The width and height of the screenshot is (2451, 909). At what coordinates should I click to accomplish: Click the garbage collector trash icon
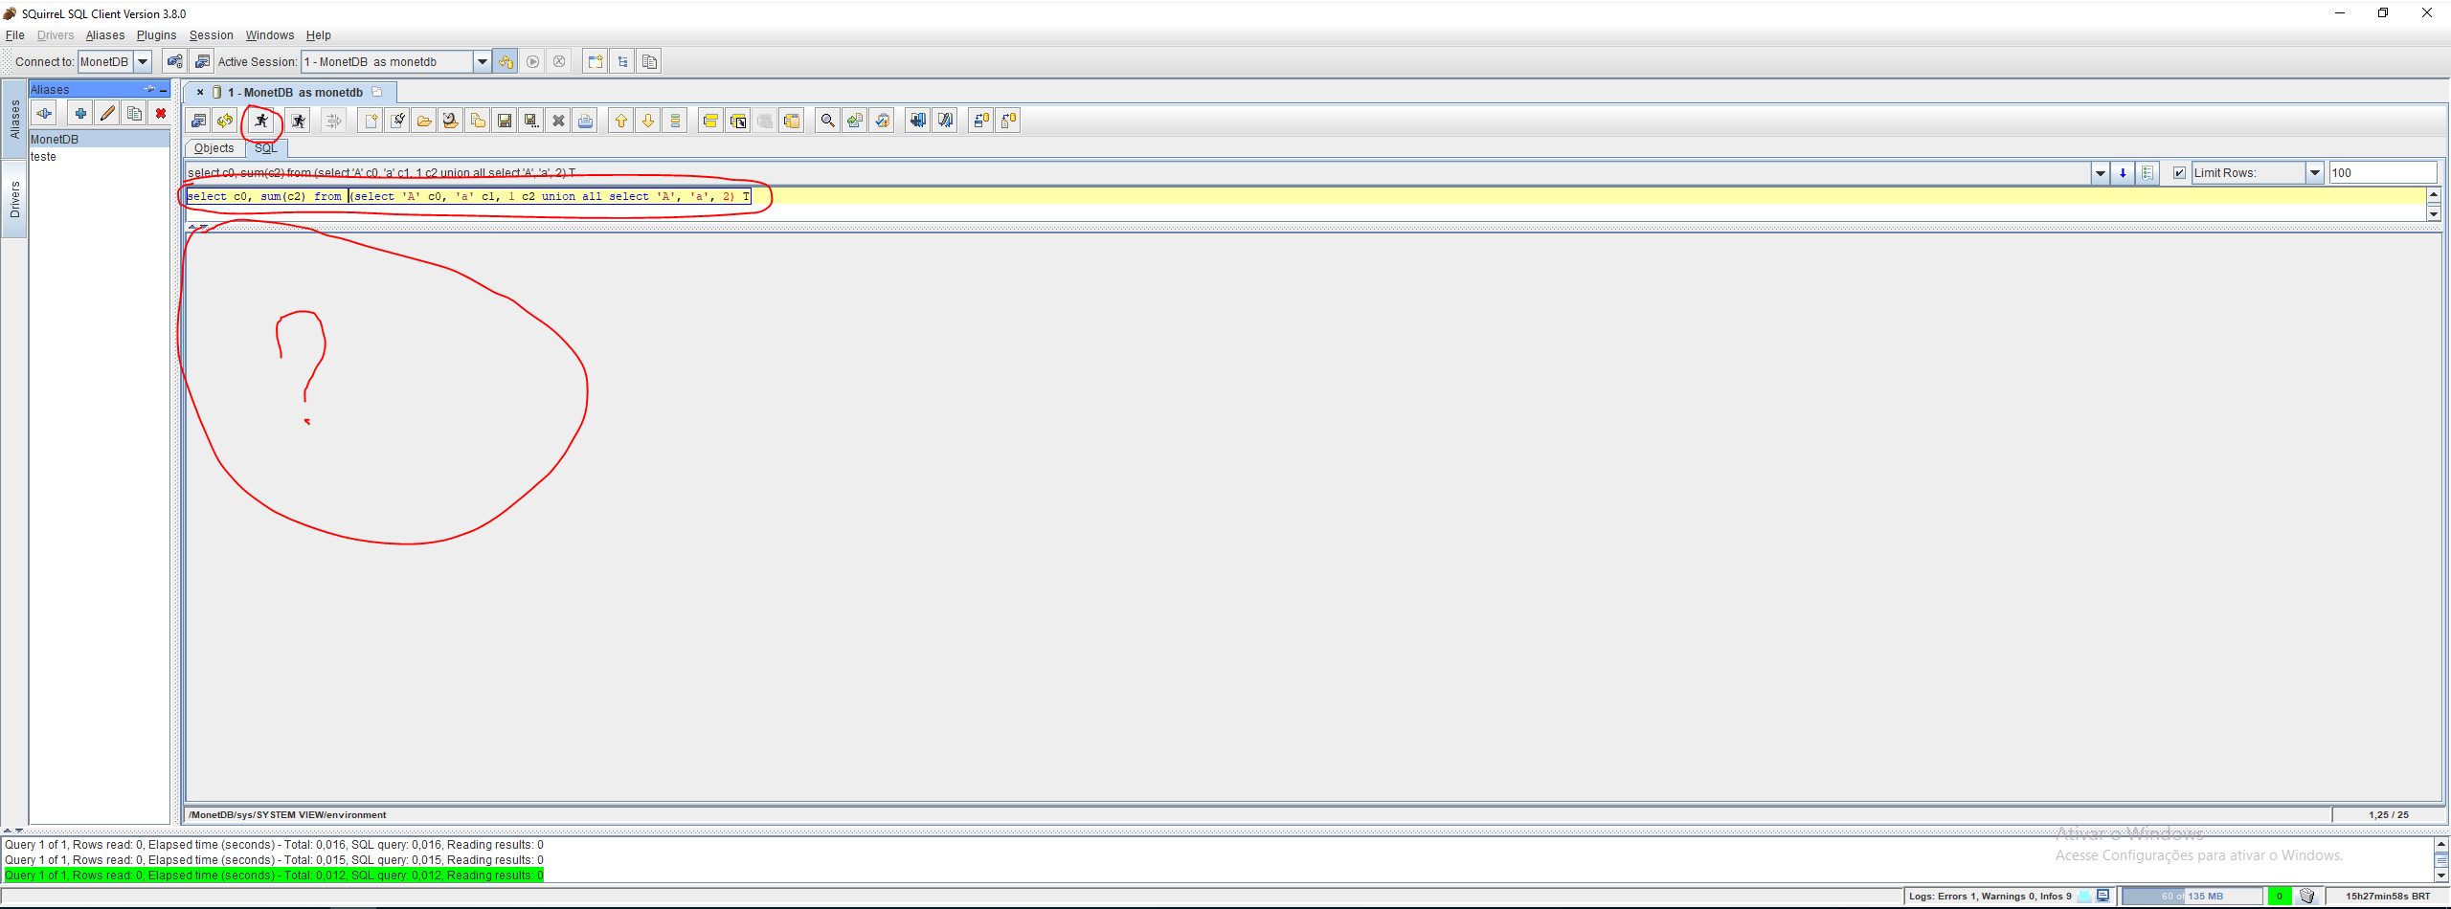2306,897
